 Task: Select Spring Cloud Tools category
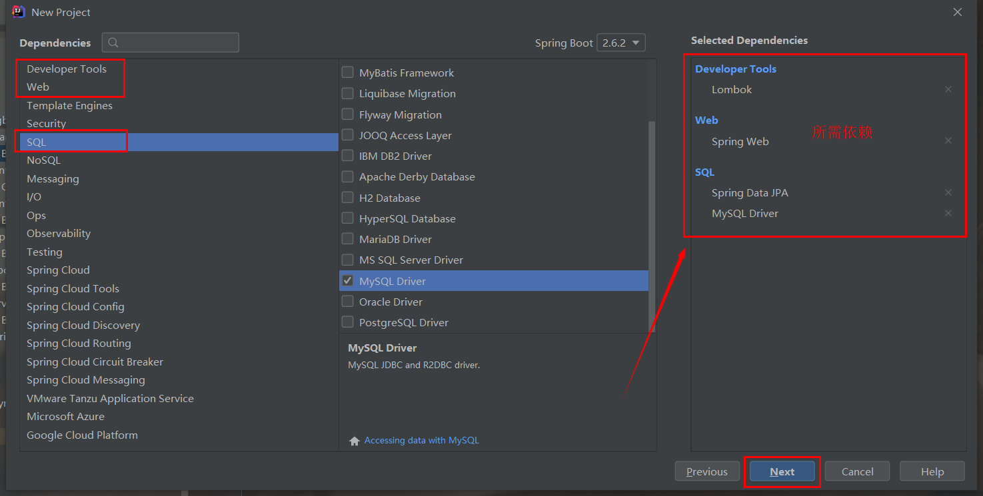point(179,288)
